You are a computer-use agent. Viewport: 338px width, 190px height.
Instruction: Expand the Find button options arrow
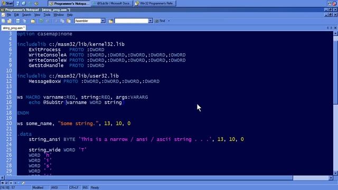point(169,21)
